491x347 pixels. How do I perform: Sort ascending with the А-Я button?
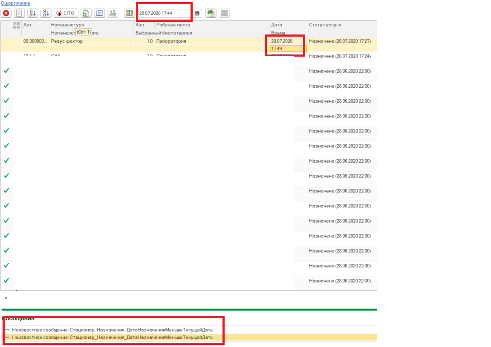pos(32,13)
